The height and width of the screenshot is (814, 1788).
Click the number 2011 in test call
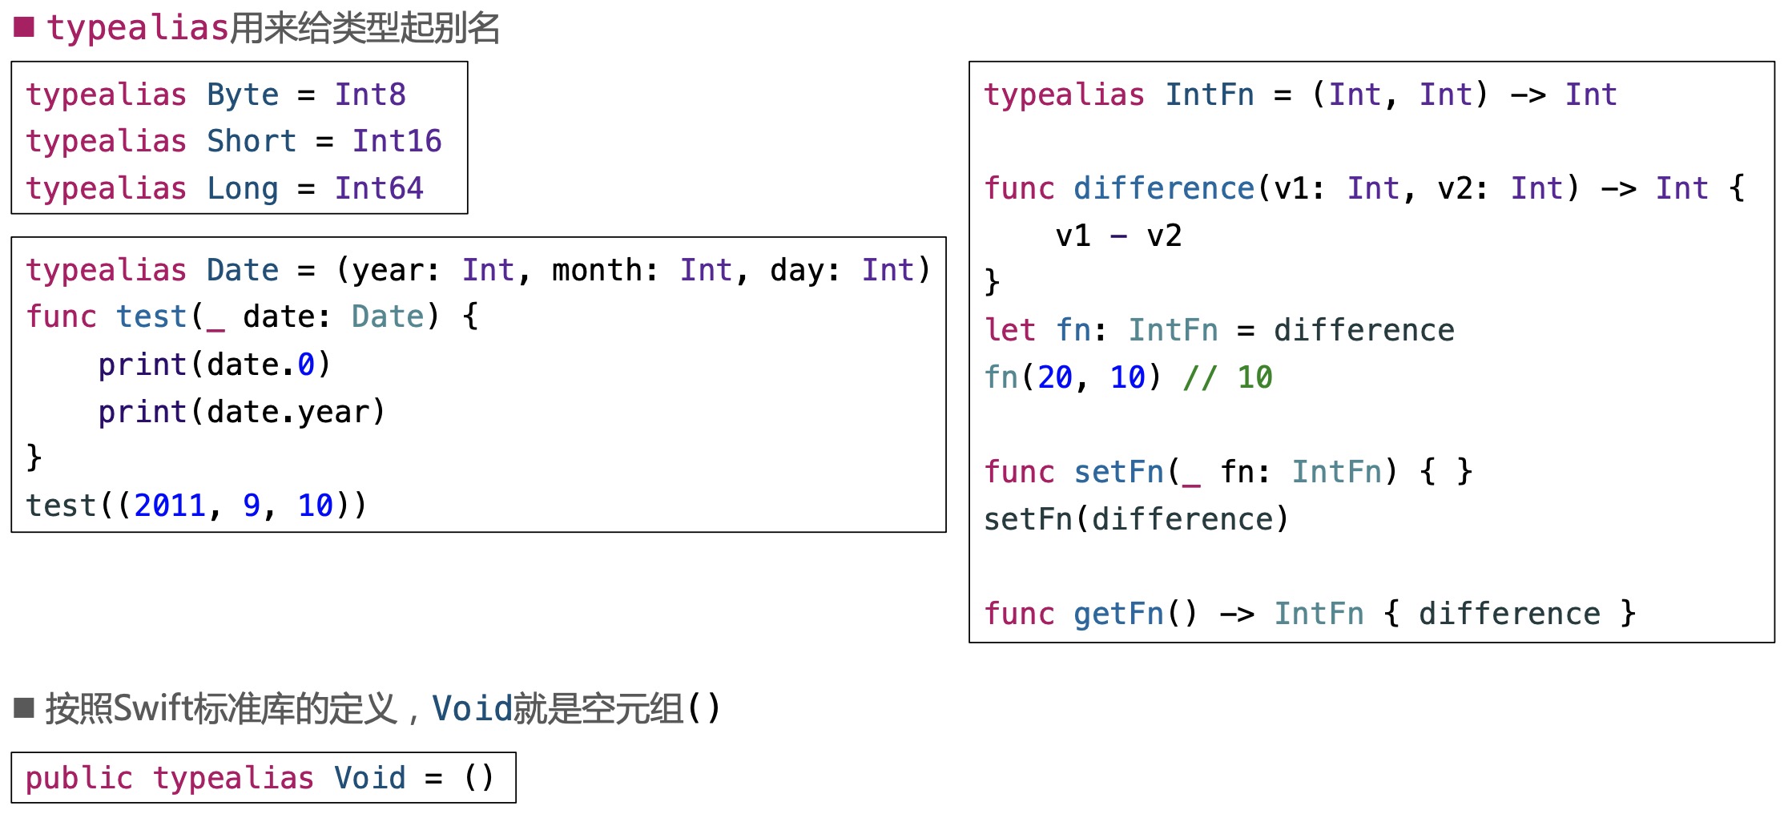[170, 506]
